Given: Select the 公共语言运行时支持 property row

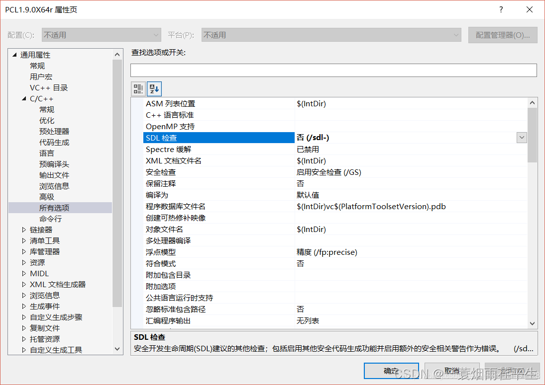Looking at the screenshot, I should click(335, 298).
